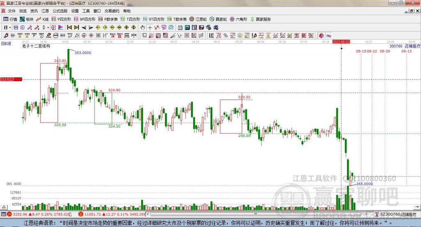
Task: Open the 江恩轮 Gann wheel tool
Action: [198, 19]
